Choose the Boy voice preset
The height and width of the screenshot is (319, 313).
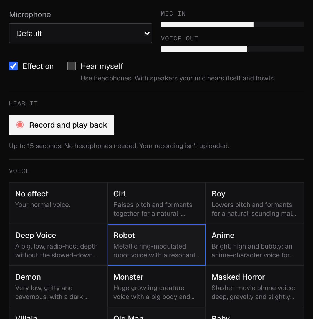(x=255, y=203)
